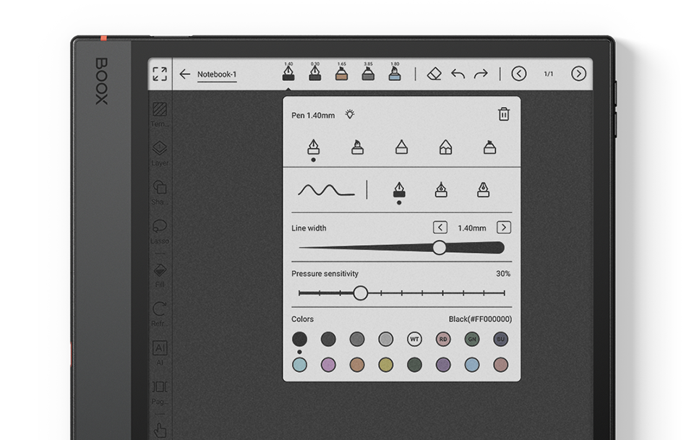Choose the marker pen type
Screen dimensions: 694x440
point(489,147)
